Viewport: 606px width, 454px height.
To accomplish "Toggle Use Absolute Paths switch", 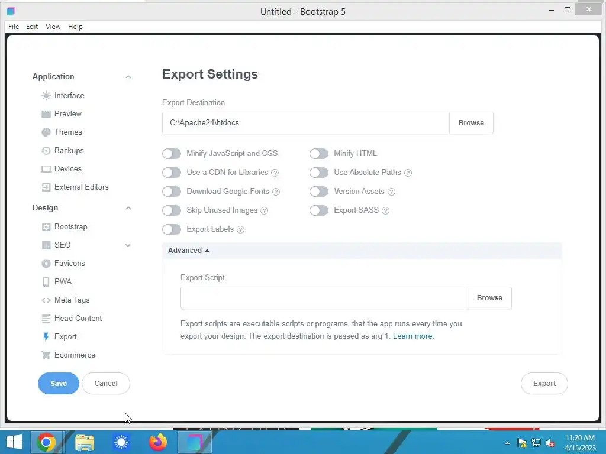I will pyautogui.click(x=319, y=173).
